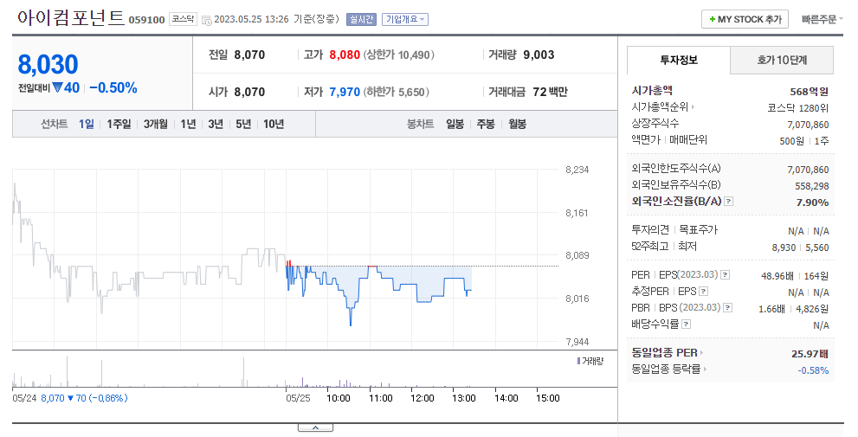Show the 주봉 candlestick chart

(x=486, y=124)
